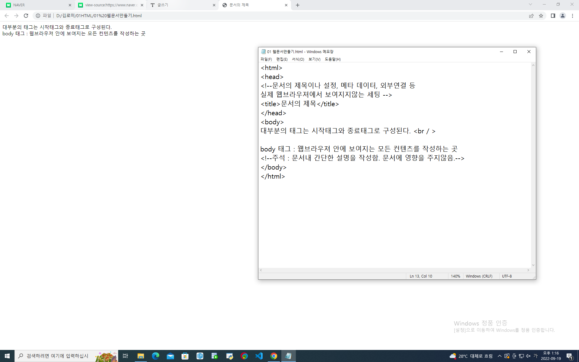This screenshot has height=362, width=579.
Task: Close the 문서의 제목 tab
Action: (286, 5)
